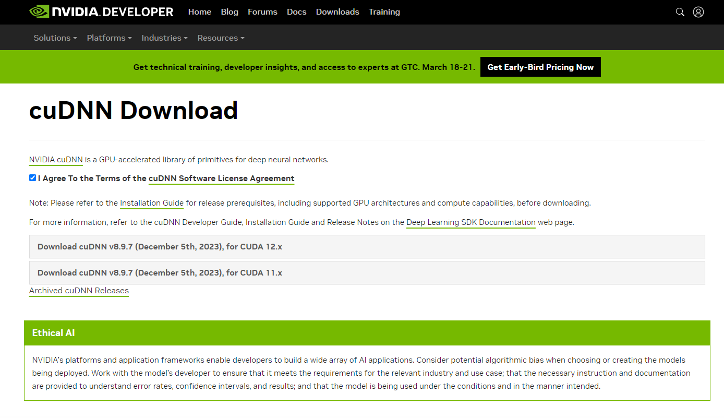Open cuDNN Software License Agreement link

coord(222,178)
